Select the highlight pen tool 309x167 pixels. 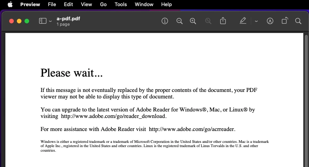243,21
